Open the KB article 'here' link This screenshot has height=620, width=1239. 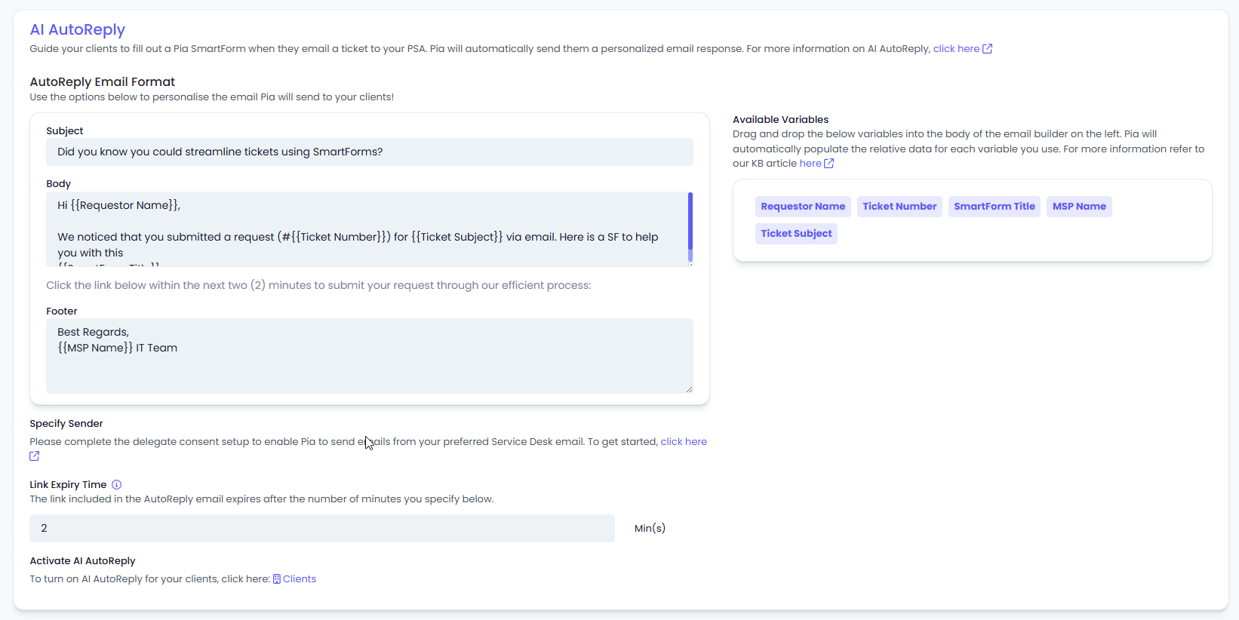point(810,163)
